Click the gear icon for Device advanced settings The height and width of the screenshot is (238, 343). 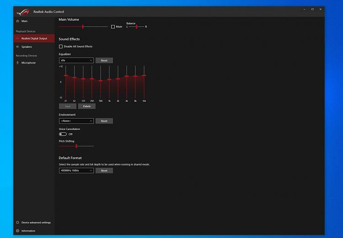point(17,222)
